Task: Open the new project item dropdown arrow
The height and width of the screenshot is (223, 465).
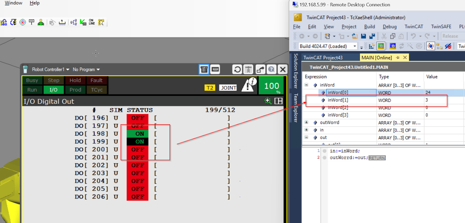Action: pos(334,36)
